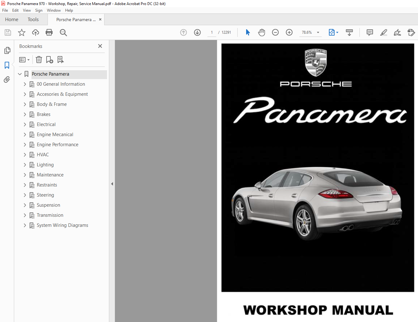Open the zoom level dropdown arrow

tap(318, 32)
